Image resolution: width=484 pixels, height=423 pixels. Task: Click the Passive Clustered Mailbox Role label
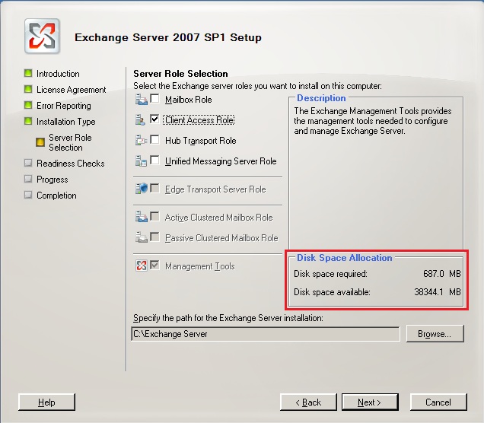(221, 238)
